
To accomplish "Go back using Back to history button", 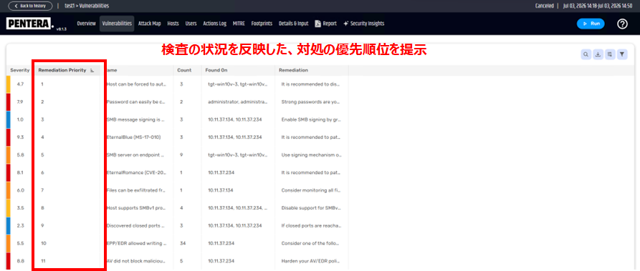I will [x=30, y=6].
